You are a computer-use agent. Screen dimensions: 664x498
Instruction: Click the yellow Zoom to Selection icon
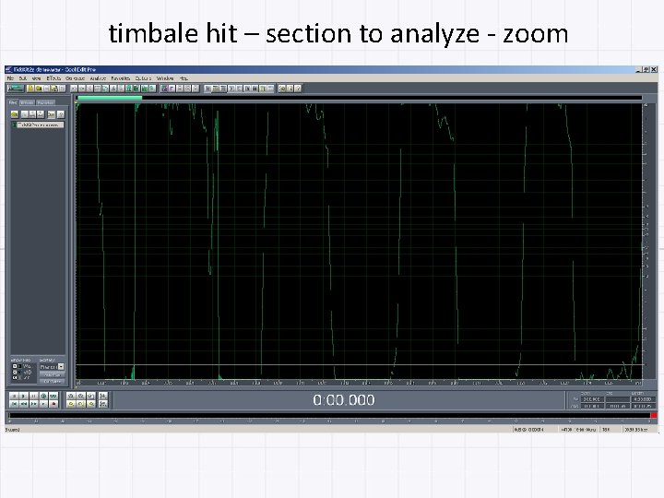[x=71, y=404]
